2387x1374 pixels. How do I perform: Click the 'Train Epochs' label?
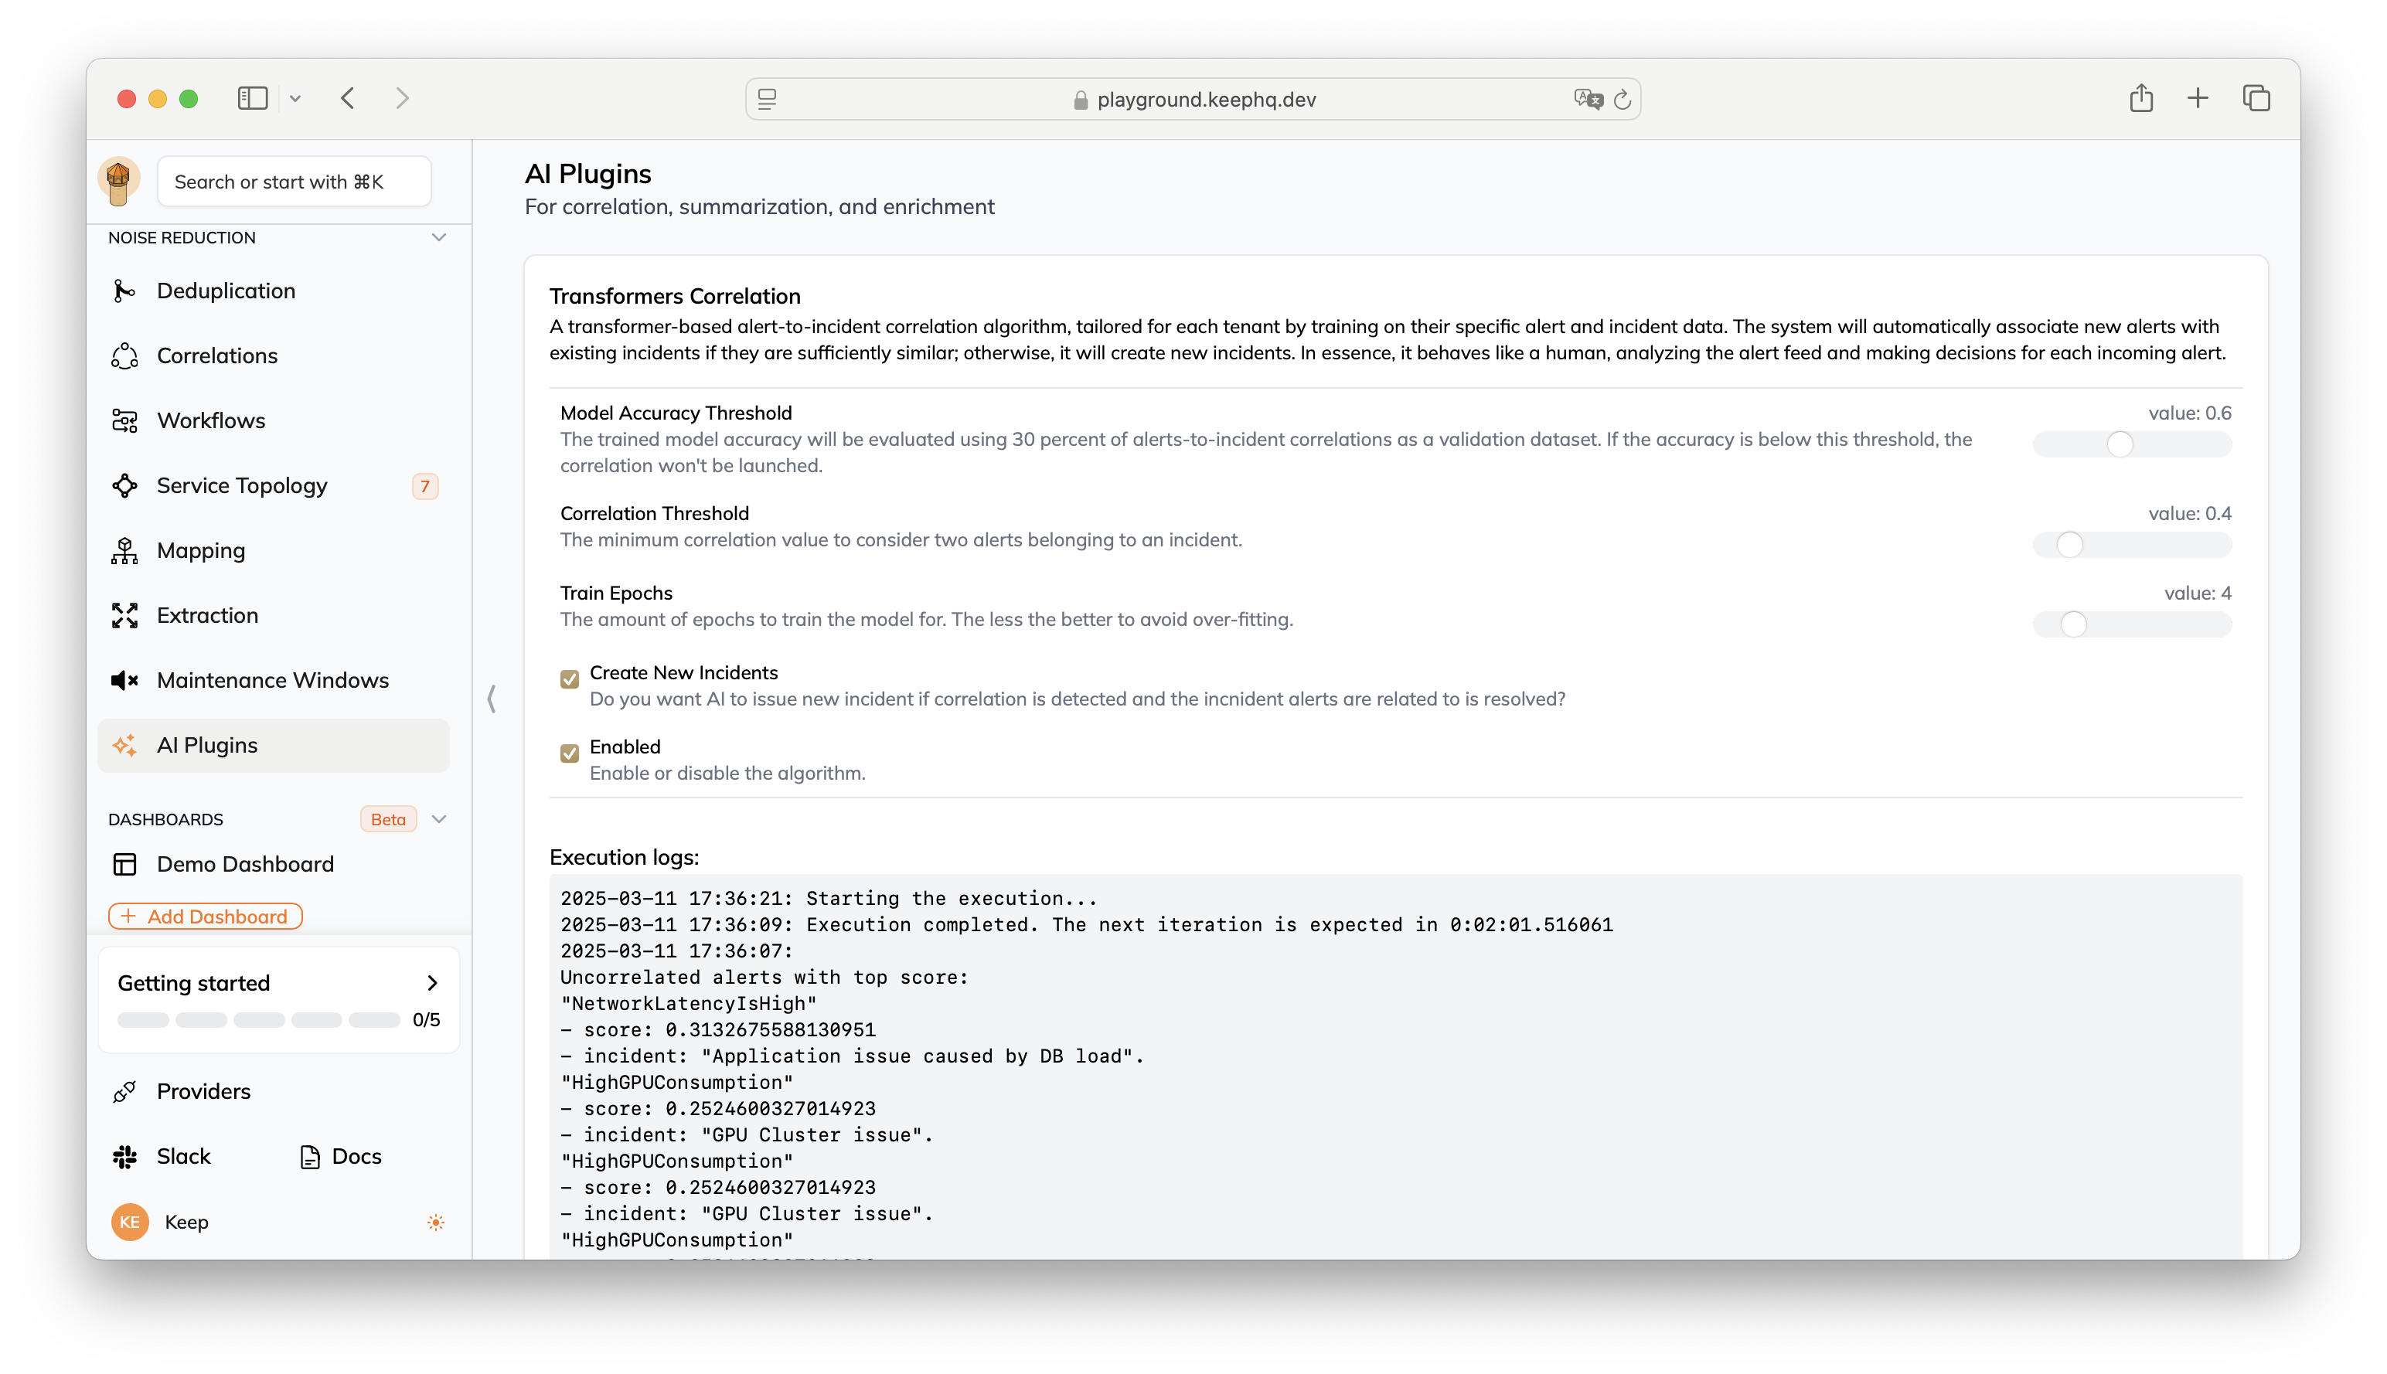tap(616, 593)
